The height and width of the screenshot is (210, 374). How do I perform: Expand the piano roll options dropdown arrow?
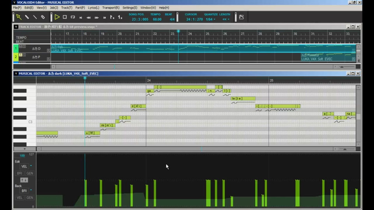[x=25, y=149]
